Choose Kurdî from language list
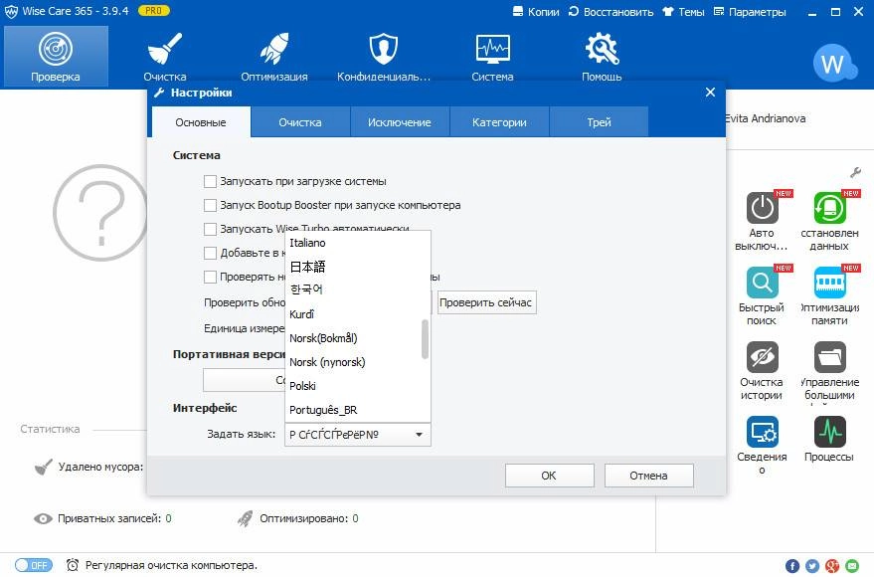Image resolution: width=874 pixels, height=577 pixels. click(x=358, y=314)
